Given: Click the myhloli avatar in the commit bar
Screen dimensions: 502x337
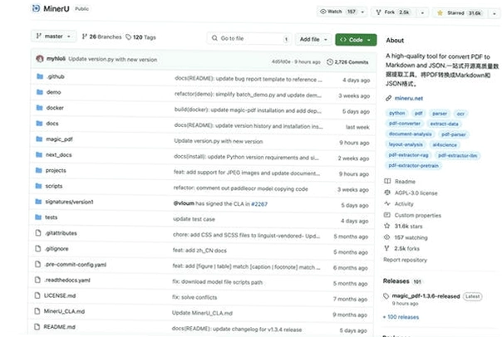Looking at the screenshot, I should click(40, 59).
